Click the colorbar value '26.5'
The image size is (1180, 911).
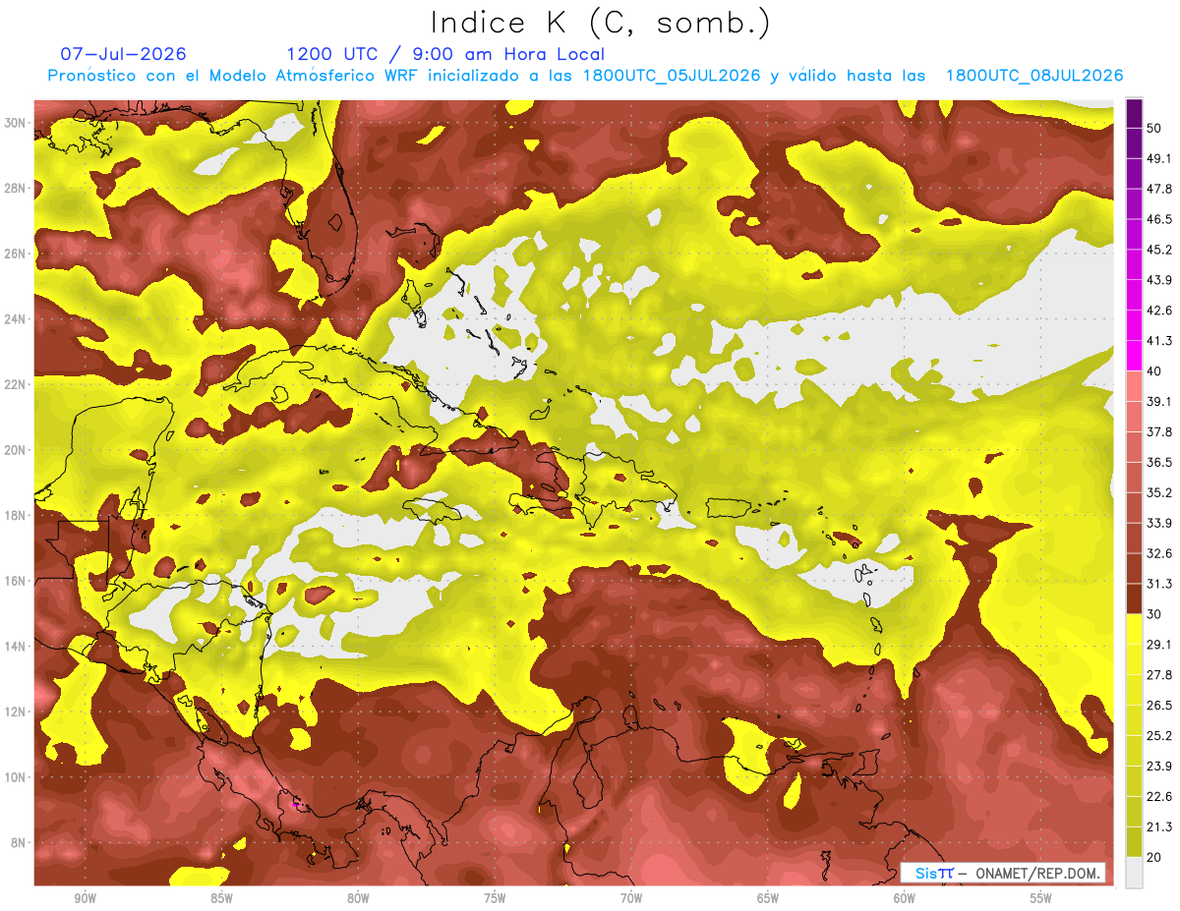[x=1159, y=705]
